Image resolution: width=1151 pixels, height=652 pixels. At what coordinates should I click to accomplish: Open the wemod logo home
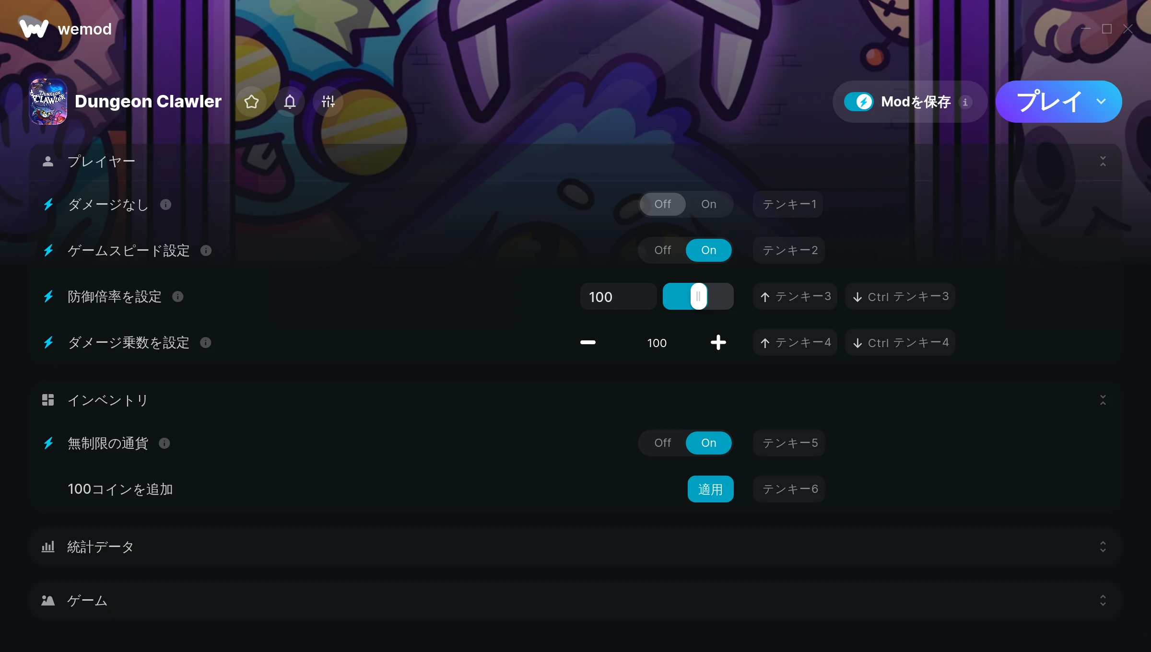point(65,29)
